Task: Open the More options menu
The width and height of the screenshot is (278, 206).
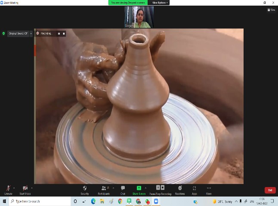Action: click(x=209, y=189)
